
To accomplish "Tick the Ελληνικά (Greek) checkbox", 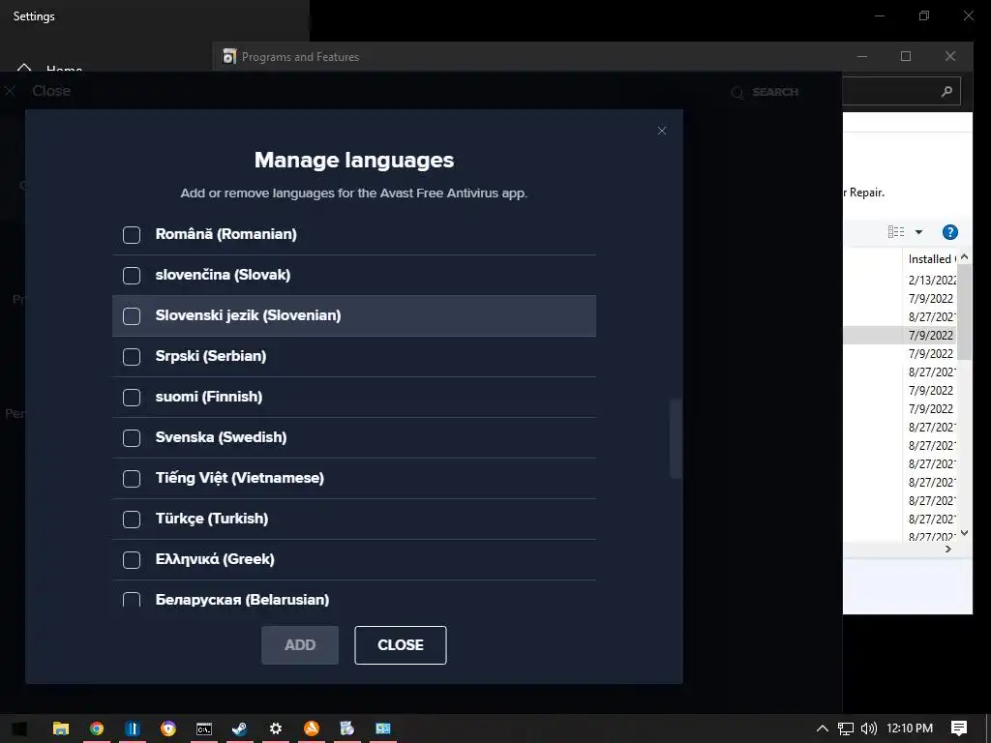I will (132, 560).
